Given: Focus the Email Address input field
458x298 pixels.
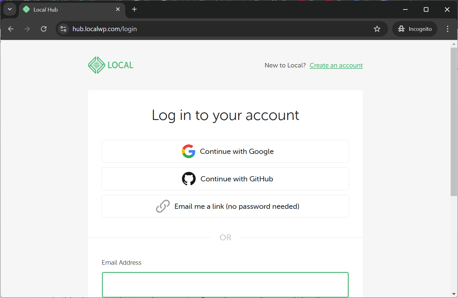Looking at the screenshot, I should (x=225, y=285).
